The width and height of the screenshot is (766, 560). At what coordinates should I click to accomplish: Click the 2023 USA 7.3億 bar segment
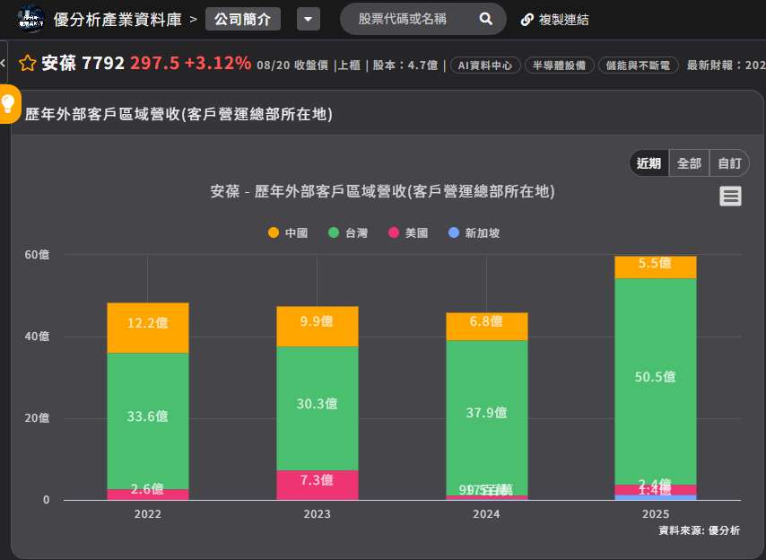317,485
